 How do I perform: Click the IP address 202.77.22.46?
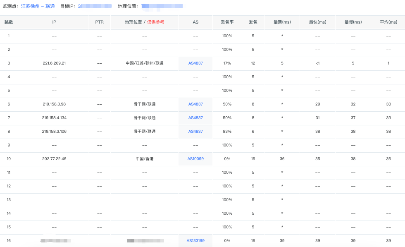click(x=54, y=159)
